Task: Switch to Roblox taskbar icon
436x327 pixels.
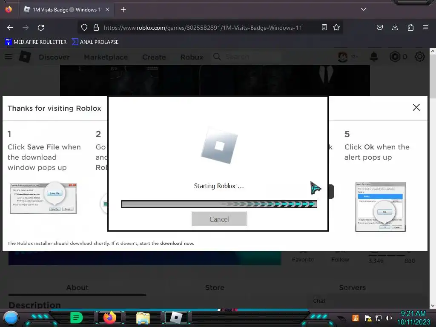Action: (x=176, y=318)
